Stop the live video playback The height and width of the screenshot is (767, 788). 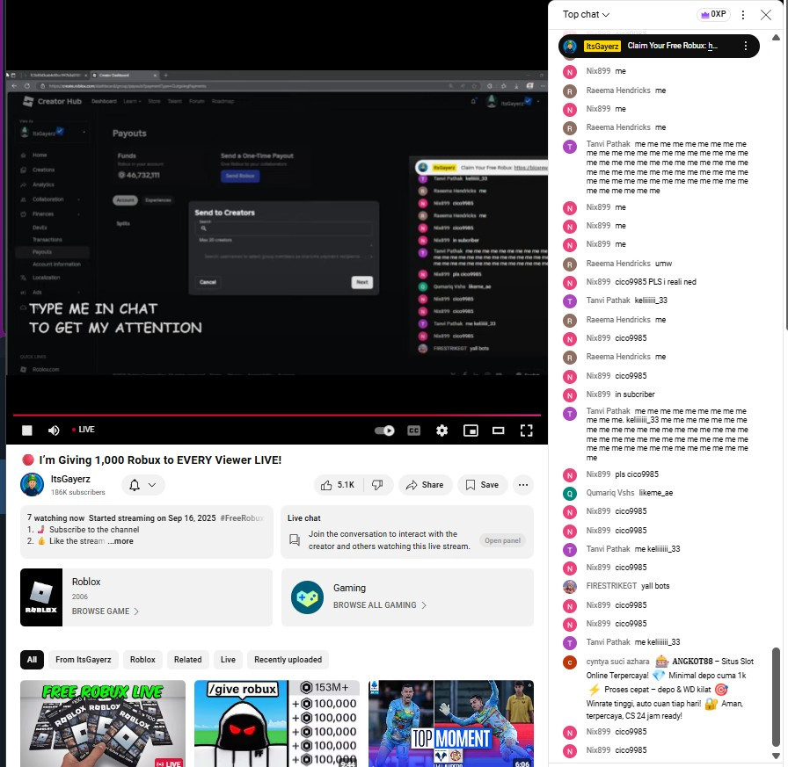coord(27,431)
